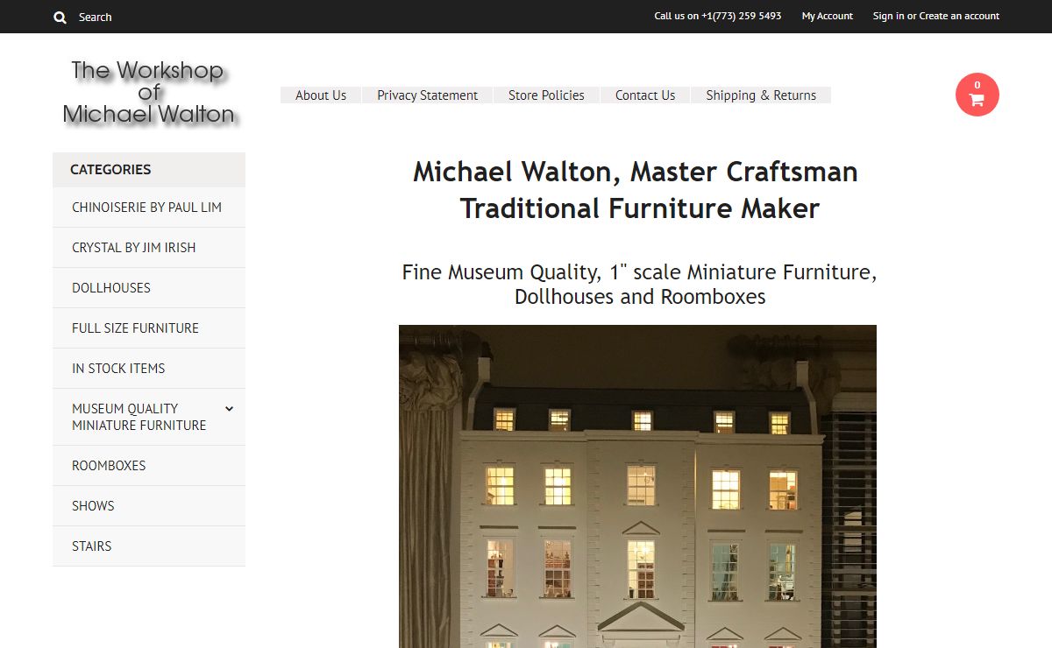1052x648 pixels.
Task: Open Store Policies menu item
Action: point(546,95)
